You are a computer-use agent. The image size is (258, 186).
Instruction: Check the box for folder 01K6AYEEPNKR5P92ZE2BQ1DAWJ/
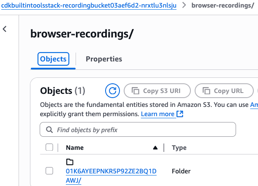pos(49,171)
